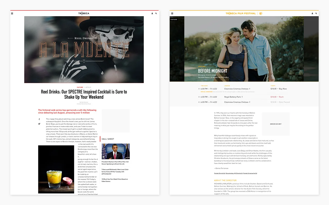The image size is (329, 205).
Task: Click the ABOUT THE DIRECTOR heading
Action: click(x=225, y=180)
